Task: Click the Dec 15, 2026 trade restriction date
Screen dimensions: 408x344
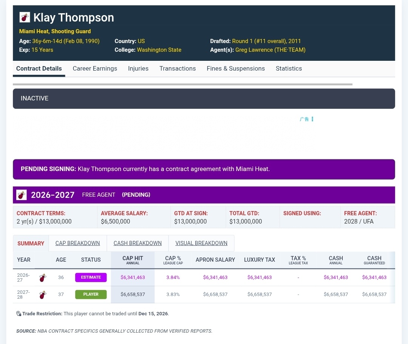Action: coord(153,313)
